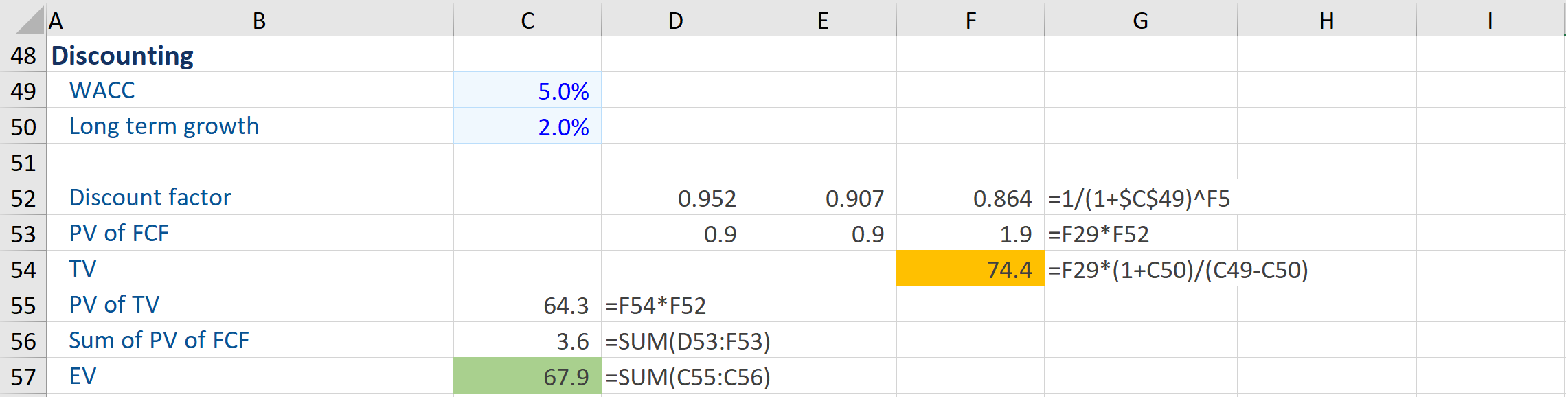Click the terminal value formula text

[1178, 270]
